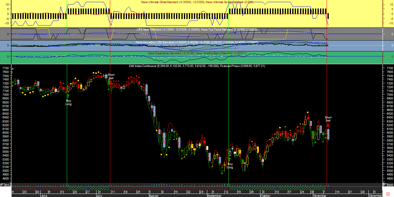Select the Buy Long label in September
This screenshot has width=394, height=197.
[x=230, y=166]
